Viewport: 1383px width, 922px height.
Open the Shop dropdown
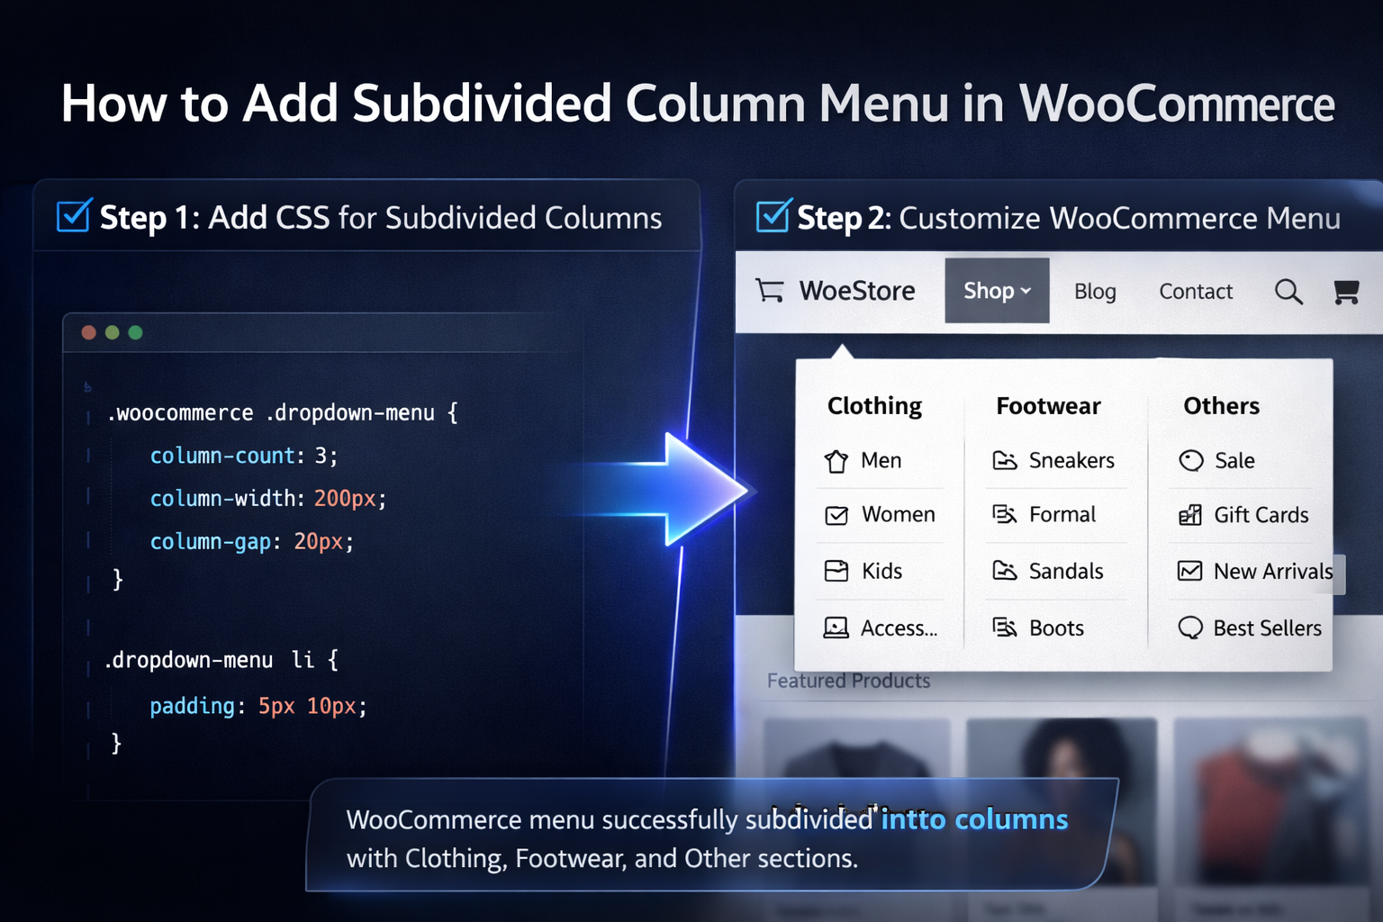tap(996, 290)
